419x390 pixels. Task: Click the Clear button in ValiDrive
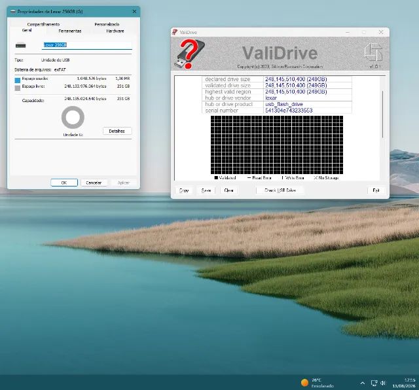click(228, 190)
